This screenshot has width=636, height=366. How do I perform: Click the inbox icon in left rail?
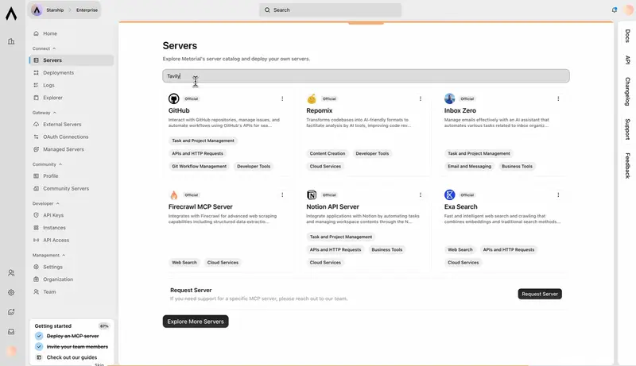[11, 332]
